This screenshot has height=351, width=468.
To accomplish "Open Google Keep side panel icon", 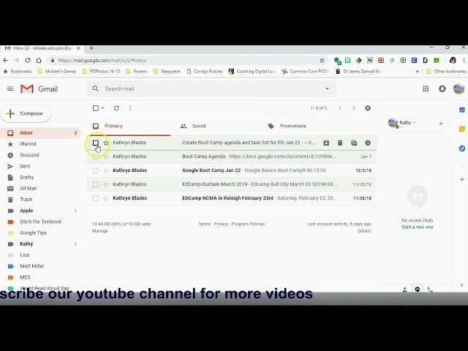I will 461,129.
